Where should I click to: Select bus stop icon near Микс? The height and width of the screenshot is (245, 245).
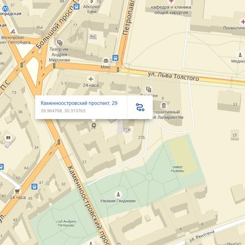(116, 58)
